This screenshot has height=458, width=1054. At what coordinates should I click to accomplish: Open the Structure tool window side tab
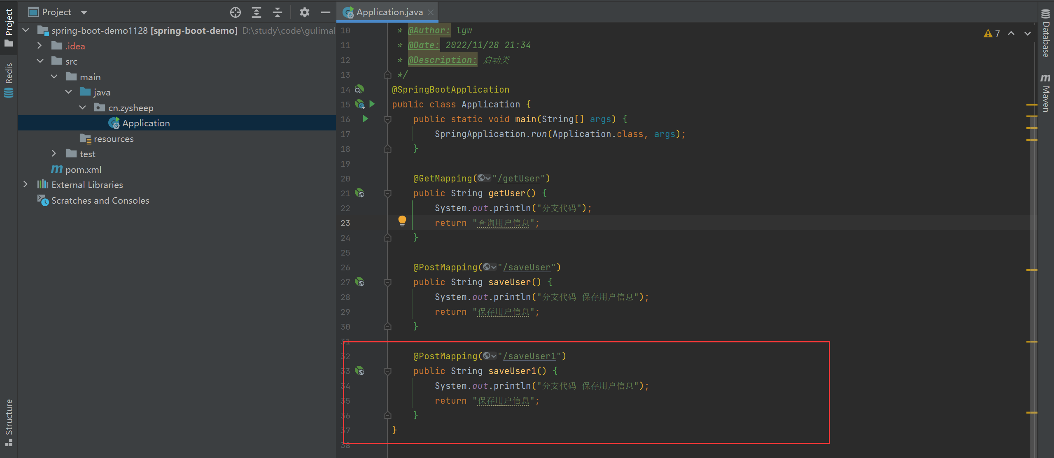[9, 422]
